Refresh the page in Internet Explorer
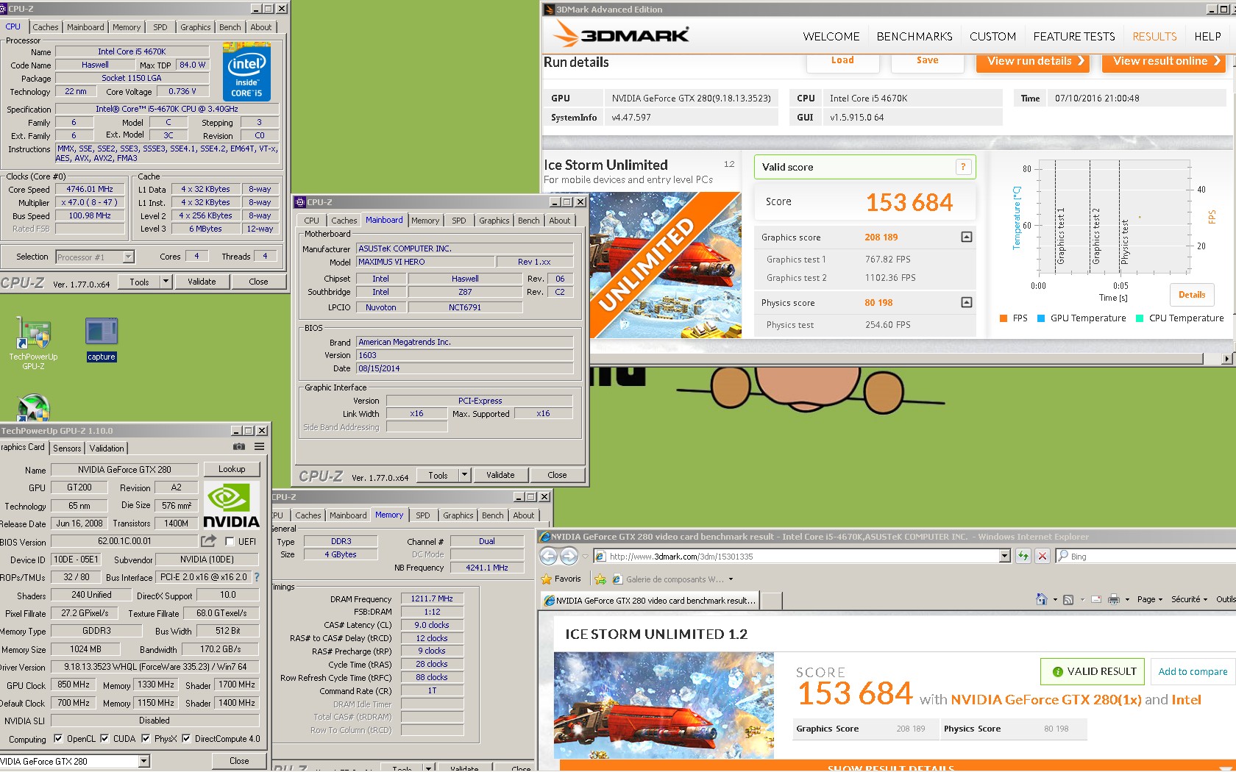The image size is (1236, 772). tap(1023, 556)
